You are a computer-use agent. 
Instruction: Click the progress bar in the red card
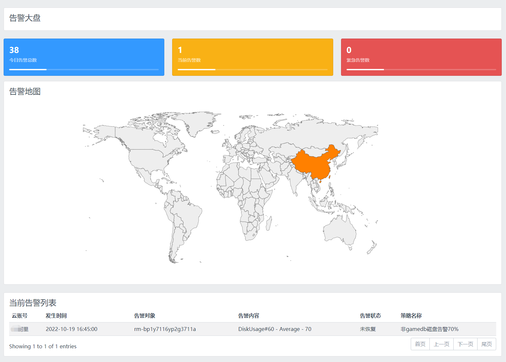[421, 70]
